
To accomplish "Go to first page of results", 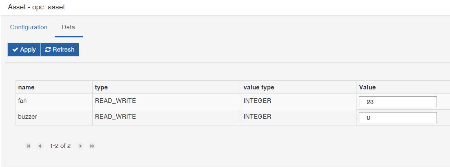I will 29,146.
